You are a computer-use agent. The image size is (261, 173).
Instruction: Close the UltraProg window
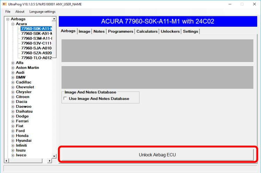click(x=254, y=4)
